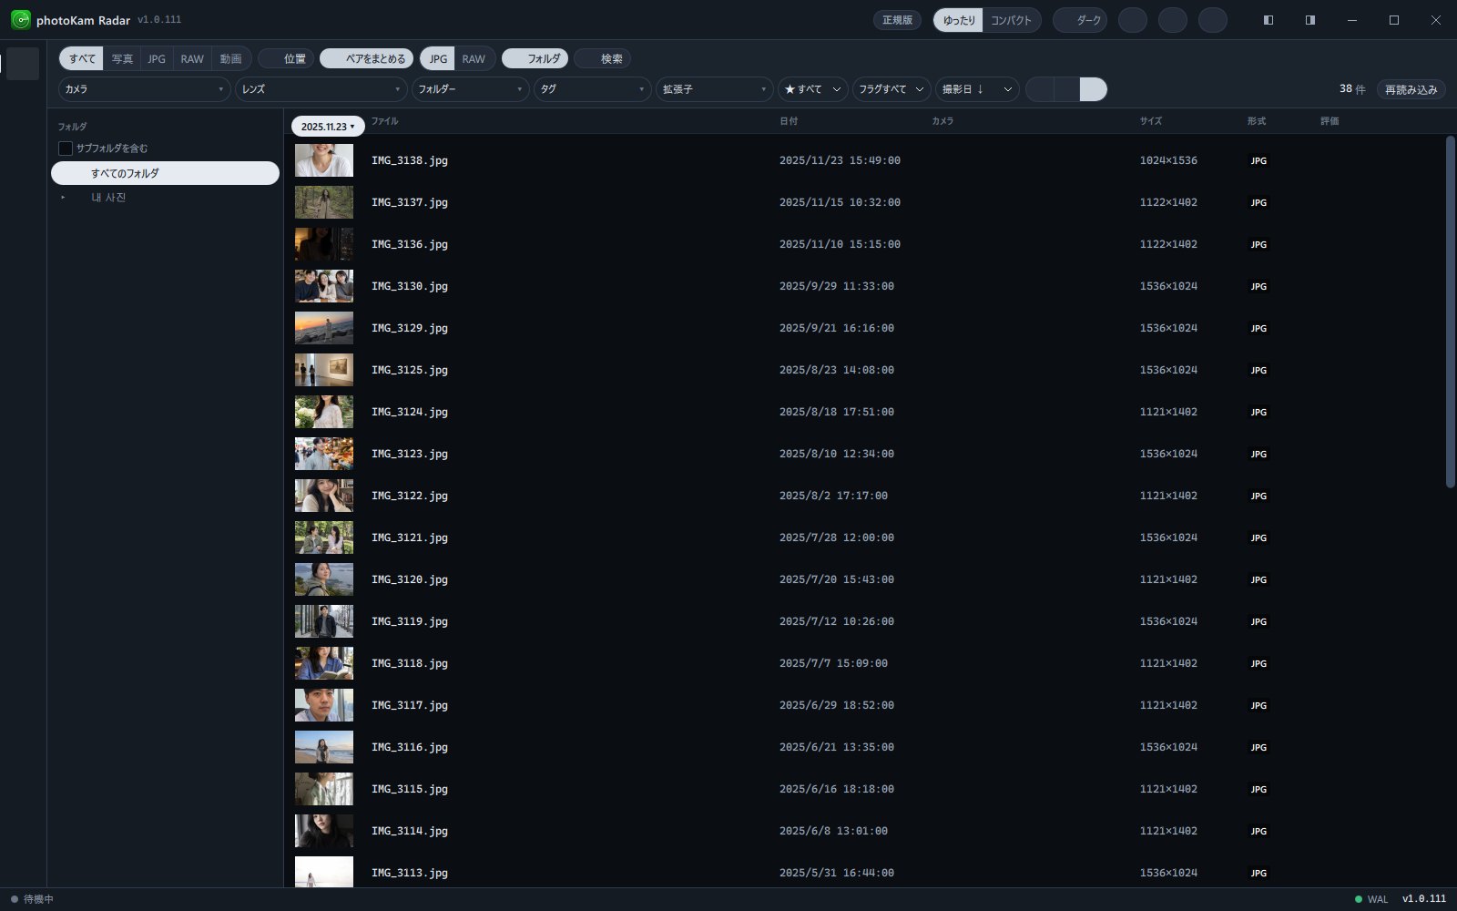
Task: Open the フラグすべて flag dropdown
Action: [x=892, y=89]
